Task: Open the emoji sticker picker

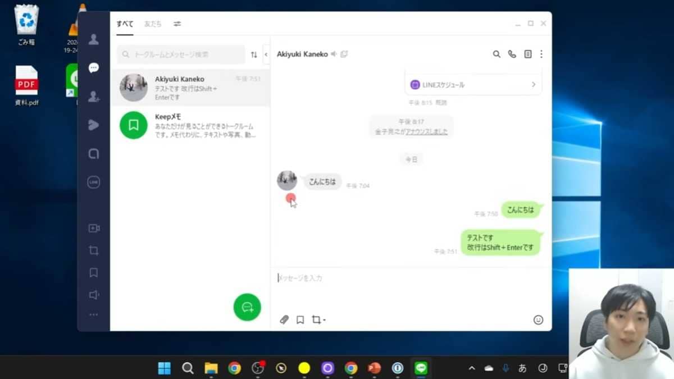Action: point(538,320)
